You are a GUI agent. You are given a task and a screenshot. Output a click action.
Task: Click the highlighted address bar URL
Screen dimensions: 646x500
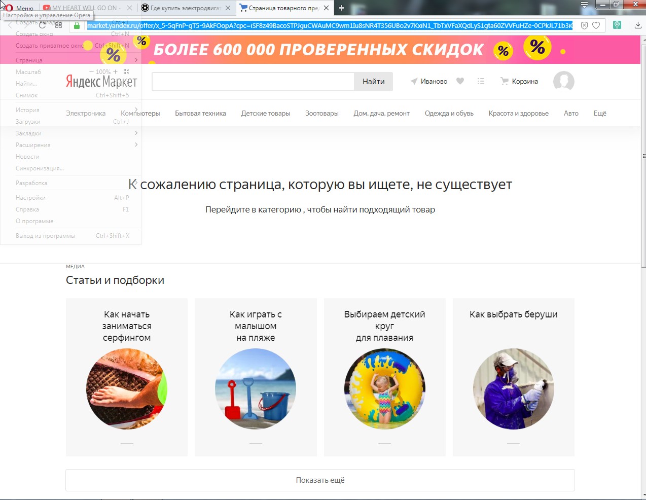pos(330,25)
